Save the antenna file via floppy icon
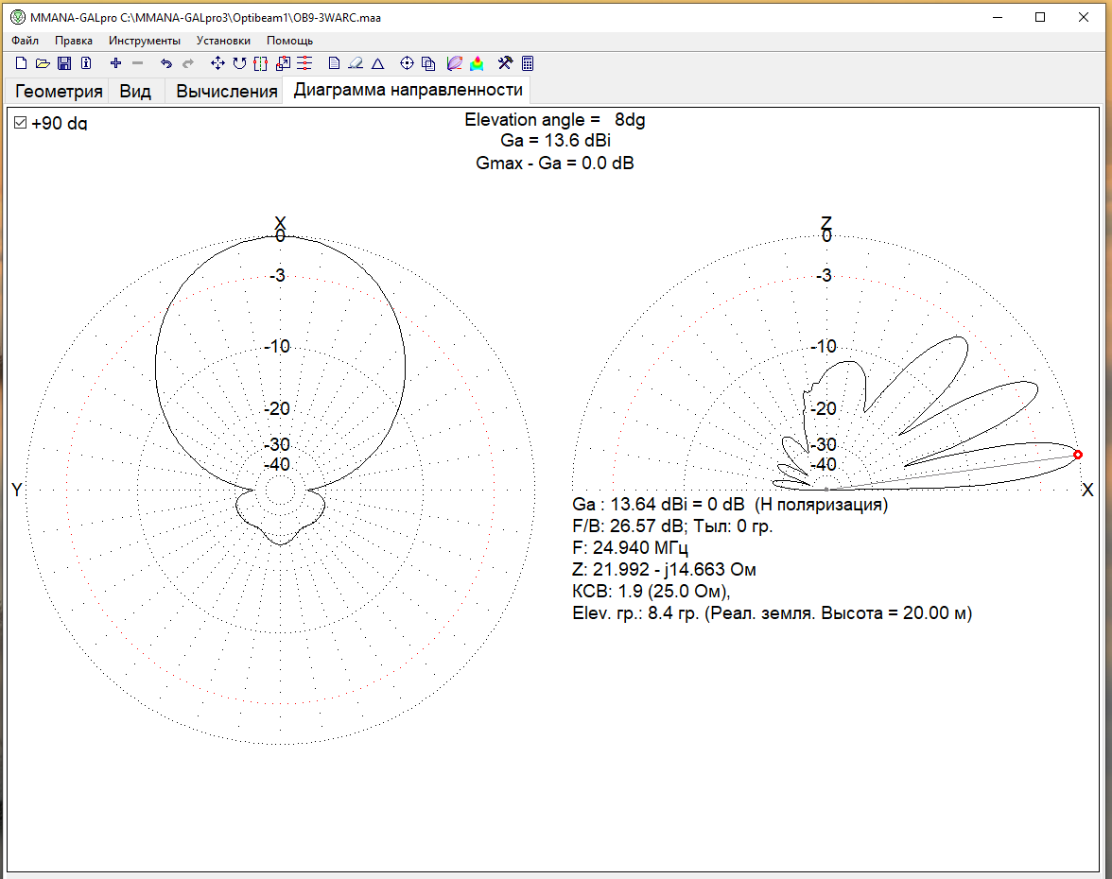Screen dimensions: 1112x879 pos(64,63)
